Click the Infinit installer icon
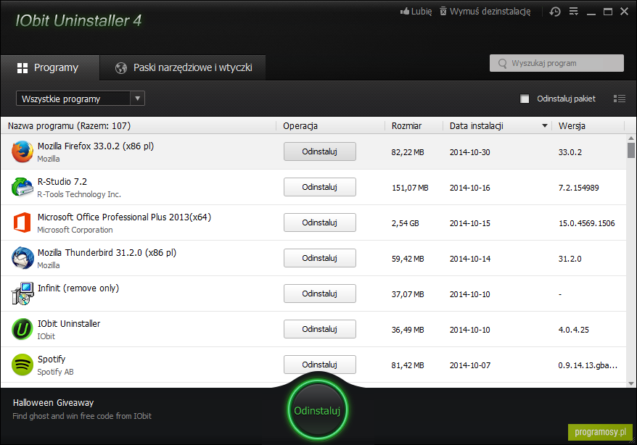 22,294
